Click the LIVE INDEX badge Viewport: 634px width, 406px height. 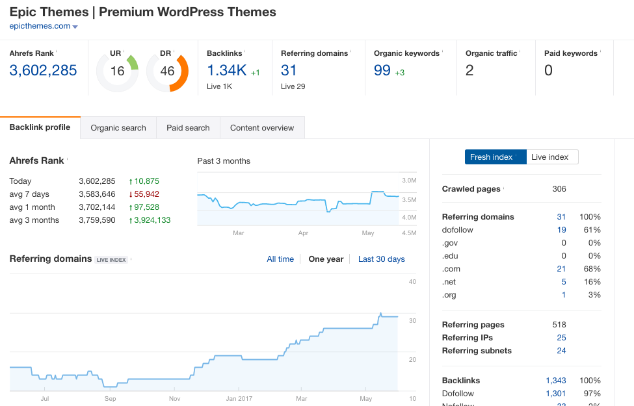coord(111,260)
